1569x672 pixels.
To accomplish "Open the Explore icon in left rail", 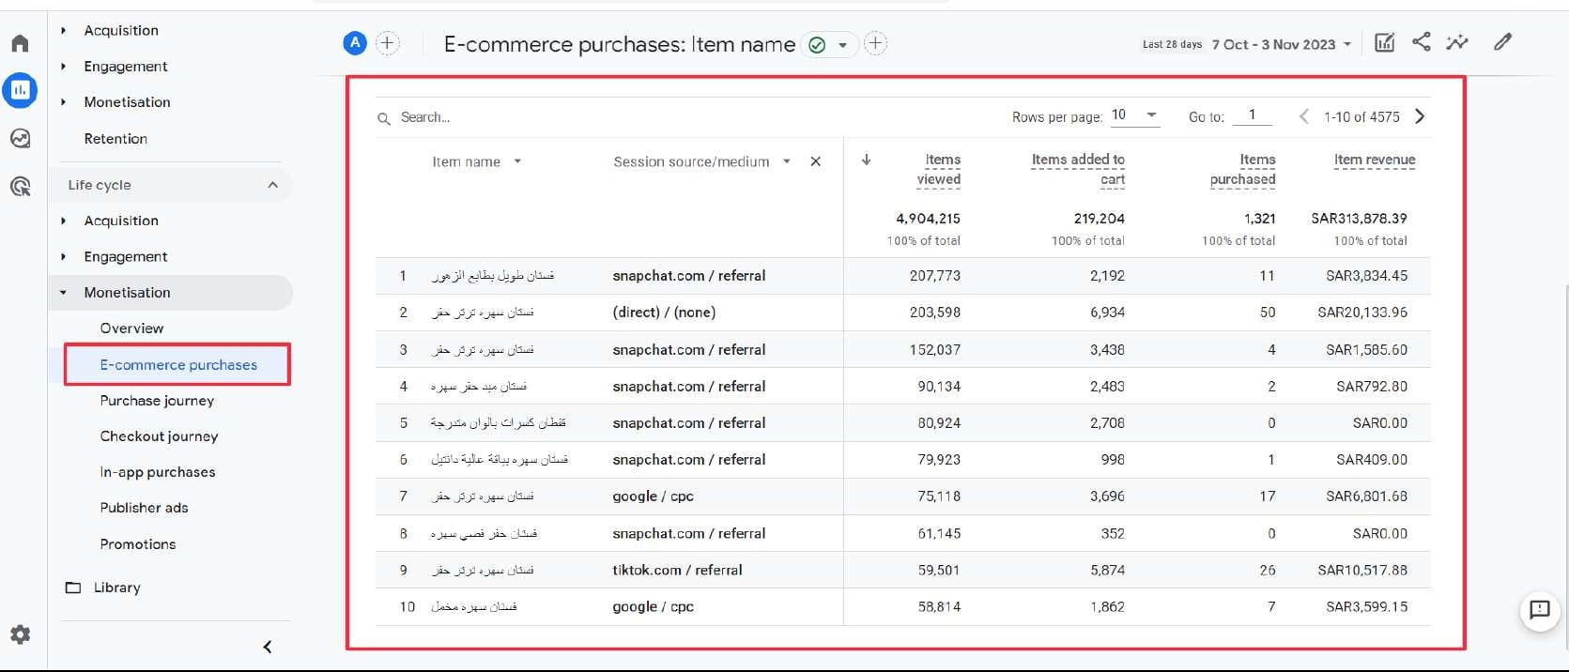I will (x=20, y=139).
